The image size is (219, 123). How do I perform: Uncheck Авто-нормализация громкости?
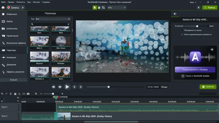coord(182,34)
